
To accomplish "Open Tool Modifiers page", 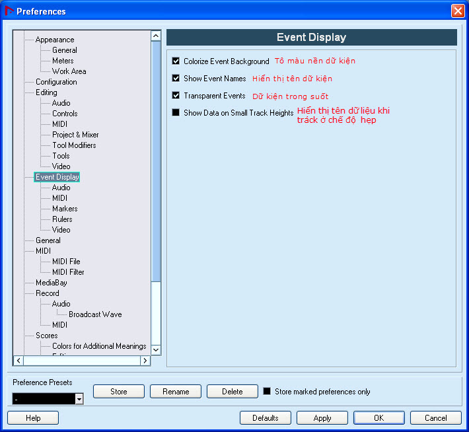I will click(74, 145).
